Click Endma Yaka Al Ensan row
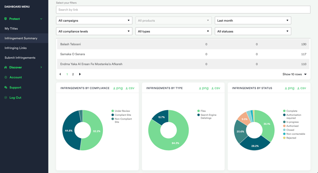This screenshot has height=173, width=318. point(183,64)
